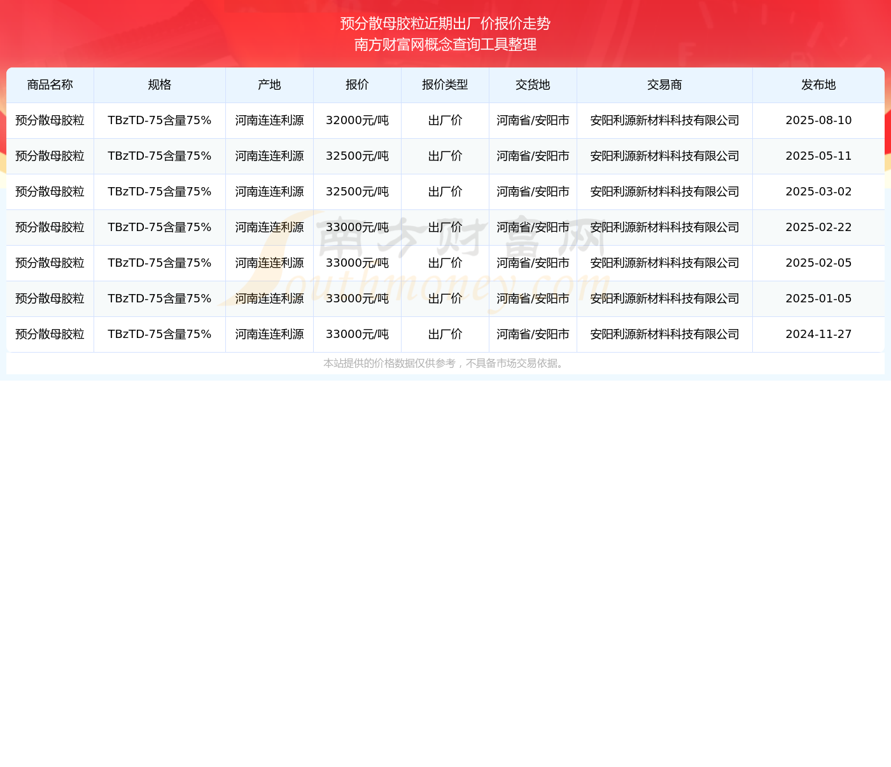Click 预分散母胶粒 in the 2024-11-27 row
The height and width of the screenshot is (767, 891).
tap(50, 334)
